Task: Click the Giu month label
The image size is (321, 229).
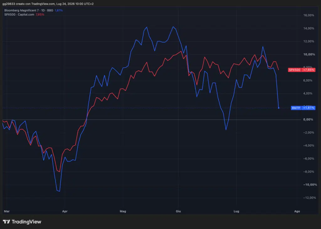Action: (x=178, y=211)
